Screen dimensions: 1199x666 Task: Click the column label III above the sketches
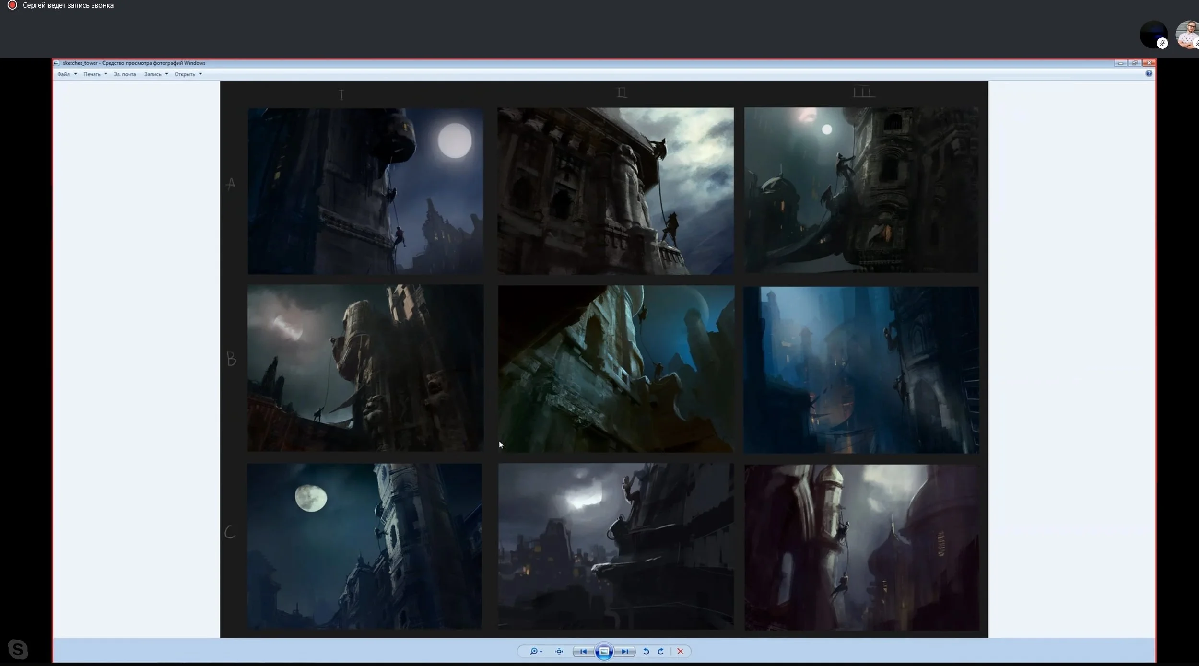[864, 92]
